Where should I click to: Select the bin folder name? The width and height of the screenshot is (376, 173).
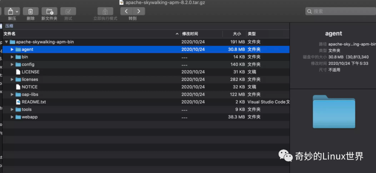click(25, 57)
